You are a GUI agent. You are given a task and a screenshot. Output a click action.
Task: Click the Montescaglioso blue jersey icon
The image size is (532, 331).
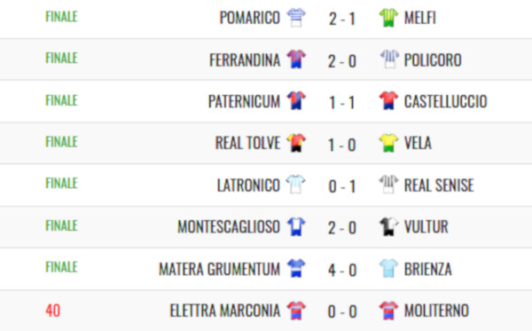click(x=296, y=226)
